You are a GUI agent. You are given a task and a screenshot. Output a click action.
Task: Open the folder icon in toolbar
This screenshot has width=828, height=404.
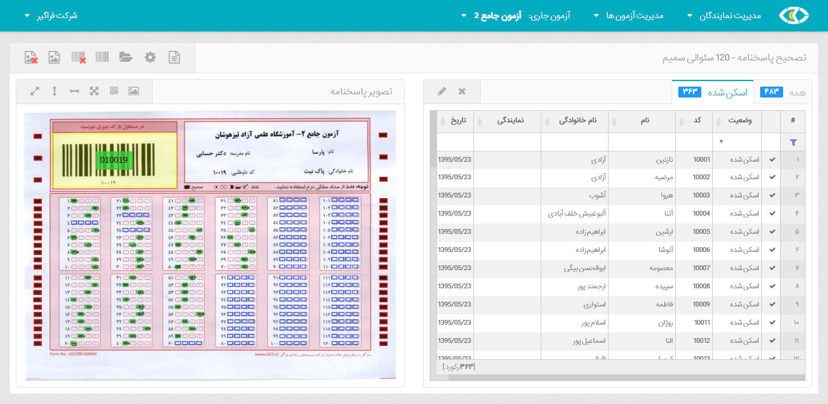(125, 58)
